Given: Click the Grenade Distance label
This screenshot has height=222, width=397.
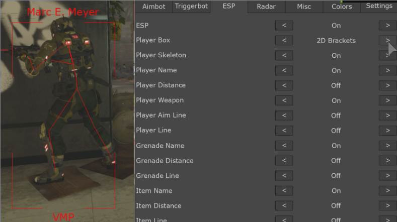Looking at the screenshot, I should click(165, 161).
